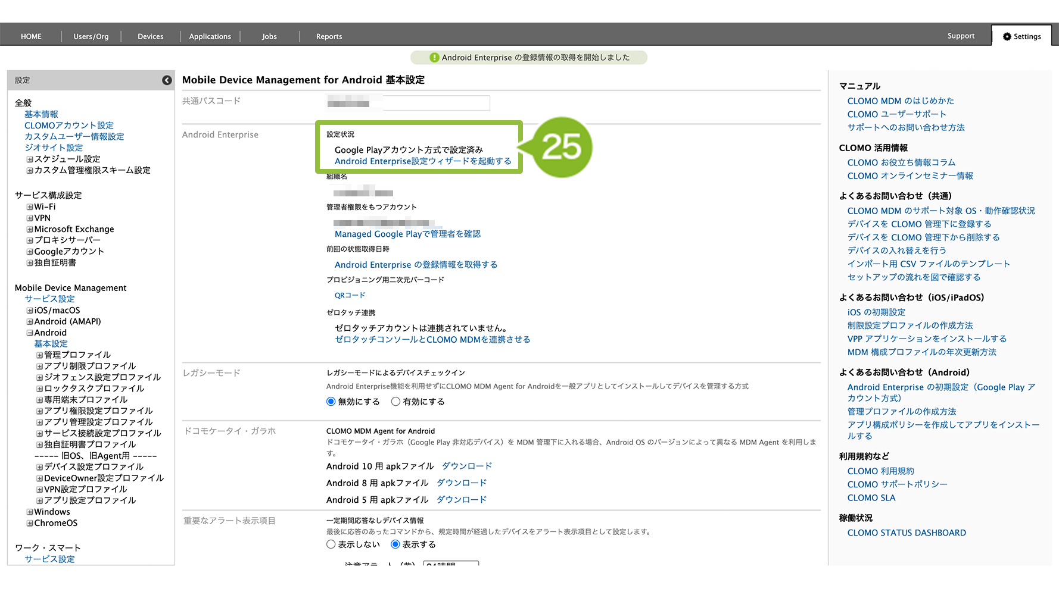Open ワーク・スマート サービス設定 link
The image size is (1059, 595).
click(x=49, y=559)
